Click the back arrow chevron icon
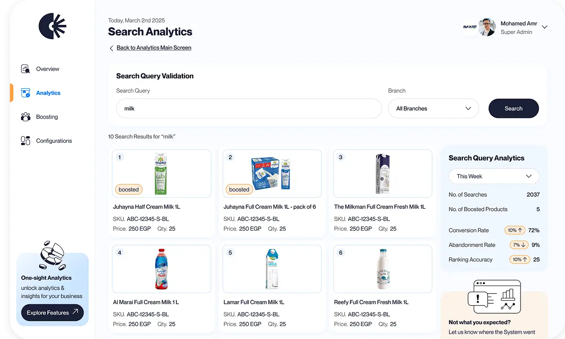This screenshot has height=339, width=565. pos(111,48)
